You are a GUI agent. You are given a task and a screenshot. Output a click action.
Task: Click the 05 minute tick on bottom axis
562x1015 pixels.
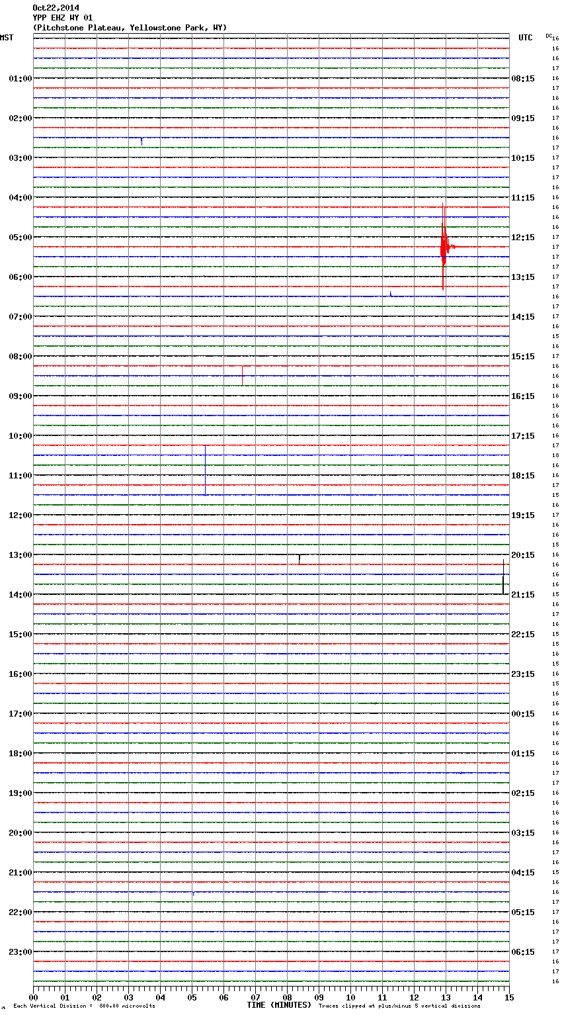tap(192, 997)
